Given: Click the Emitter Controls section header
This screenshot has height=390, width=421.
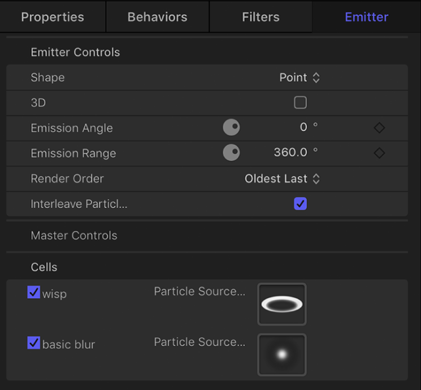Looking at the screenshot, I should click(x=75, y=52).
